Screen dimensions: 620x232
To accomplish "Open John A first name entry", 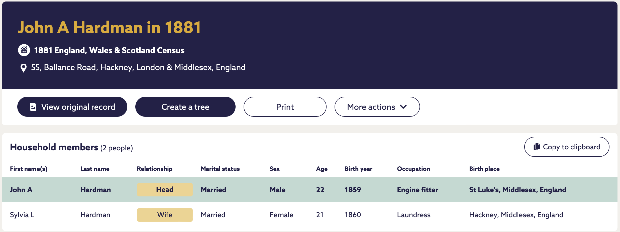I will 21,190.
